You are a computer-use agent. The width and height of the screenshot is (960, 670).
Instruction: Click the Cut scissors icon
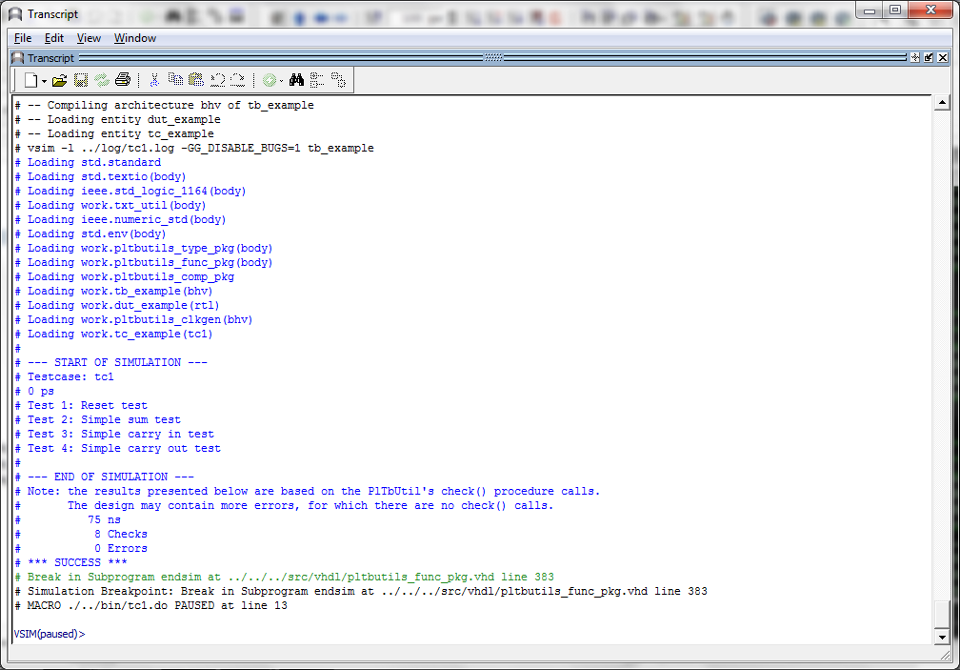coord(153,81)
